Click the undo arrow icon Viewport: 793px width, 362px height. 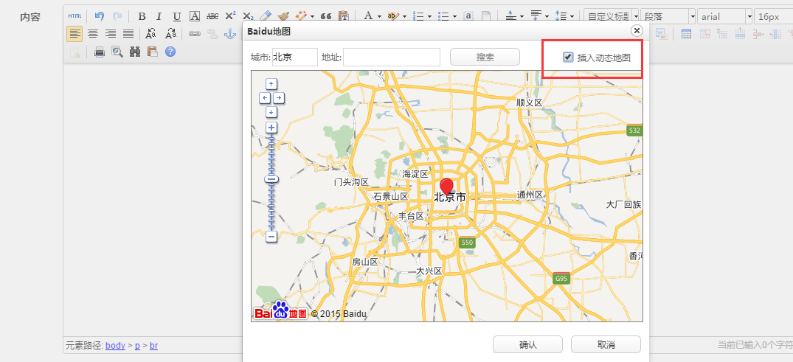[x=100, y=15]
